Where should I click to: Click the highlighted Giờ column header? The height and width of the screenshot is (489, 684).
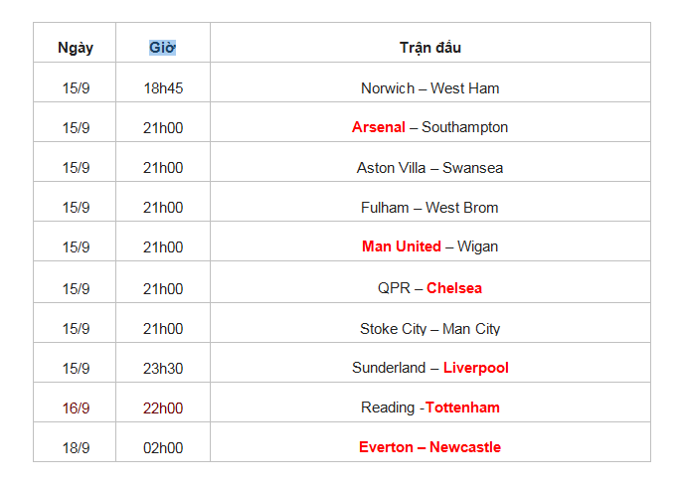tap(163, 48)
